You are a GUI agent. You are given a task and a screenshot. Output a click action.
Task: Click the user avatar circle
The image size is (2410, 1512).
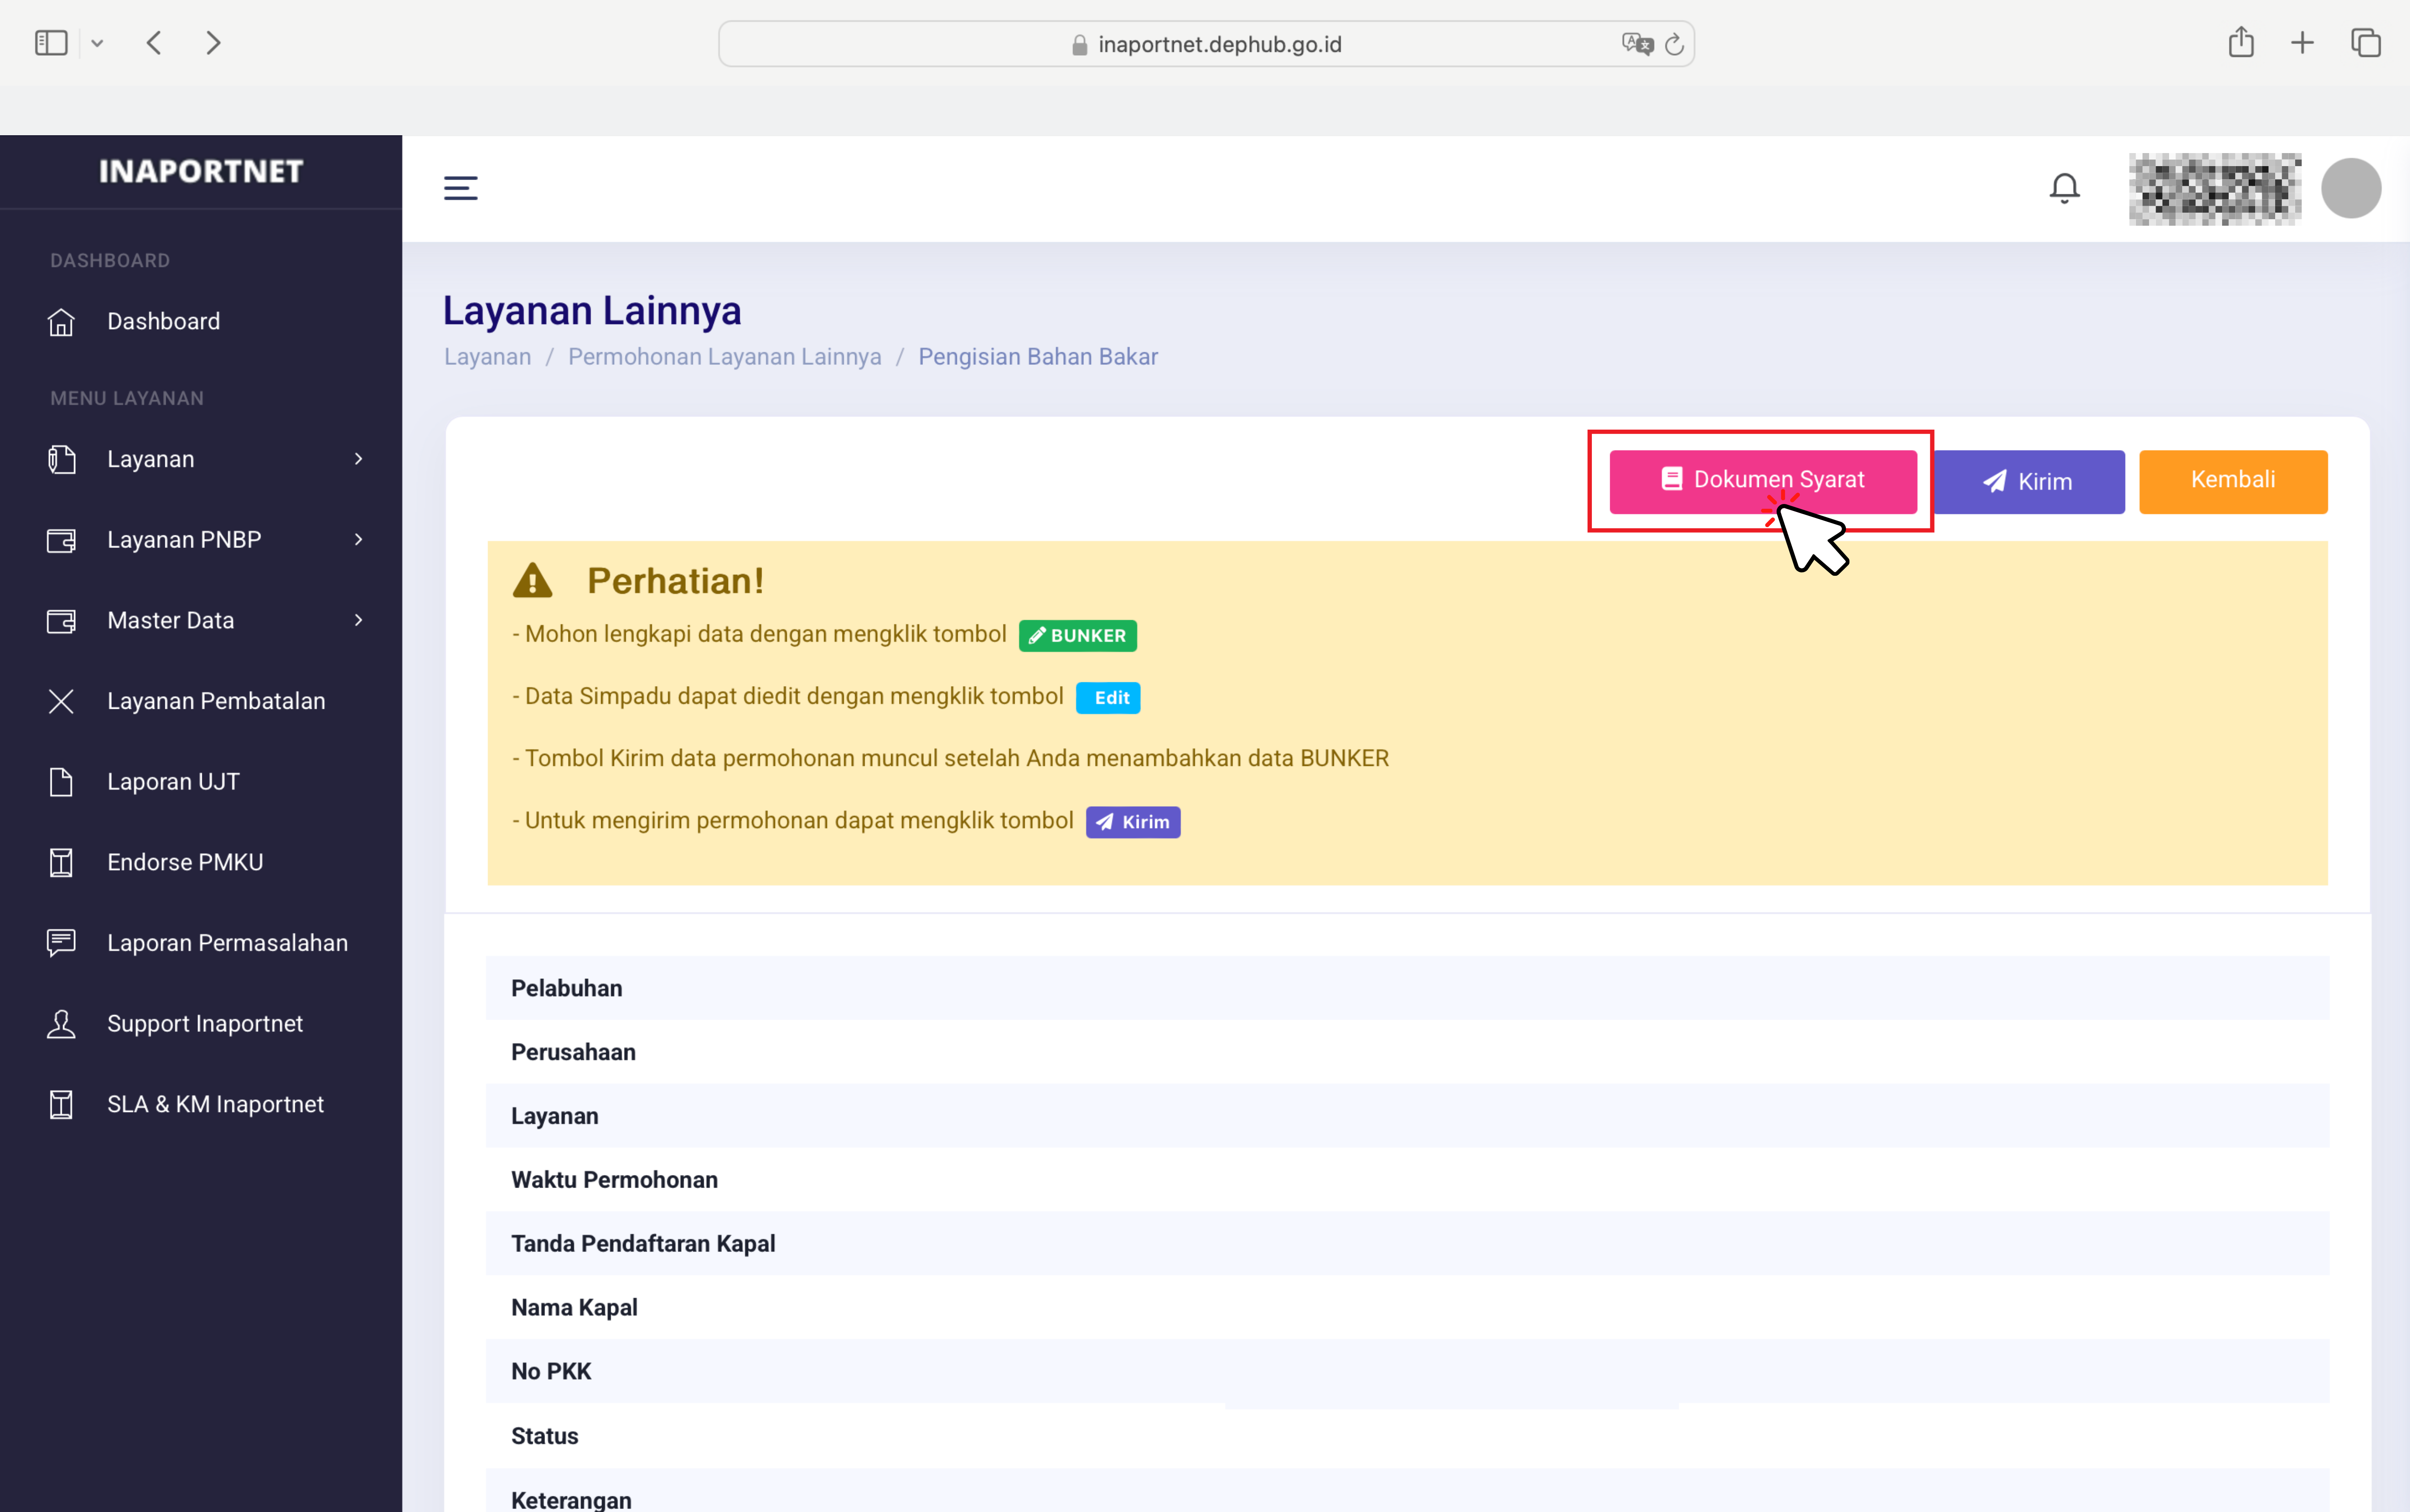click(x=2350, y=188)
